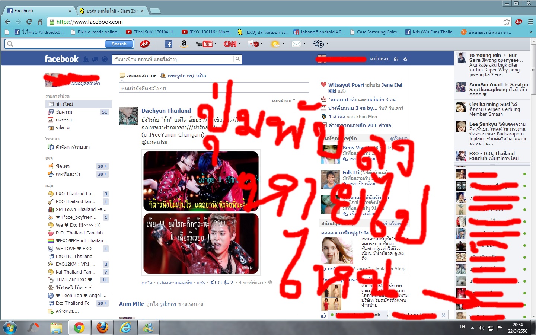Open Firefox from the taskbar

point(102,328)
